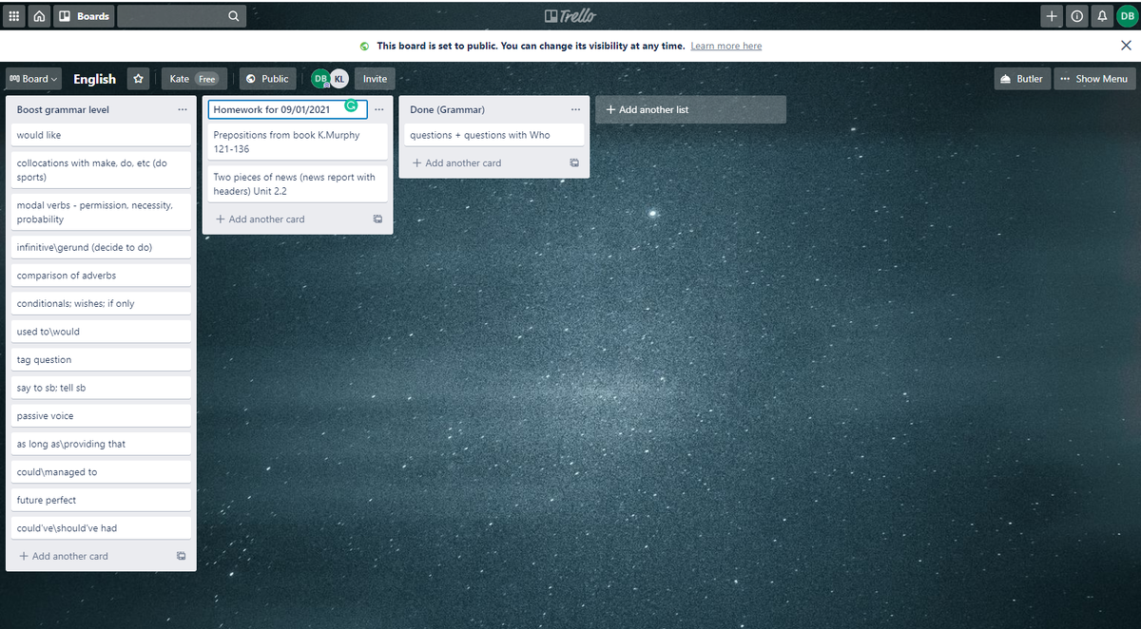The height and width of the screenshot is (629, 1141).
Task: Open the Boards menu in the header
Action: click(x=84, y=15)
